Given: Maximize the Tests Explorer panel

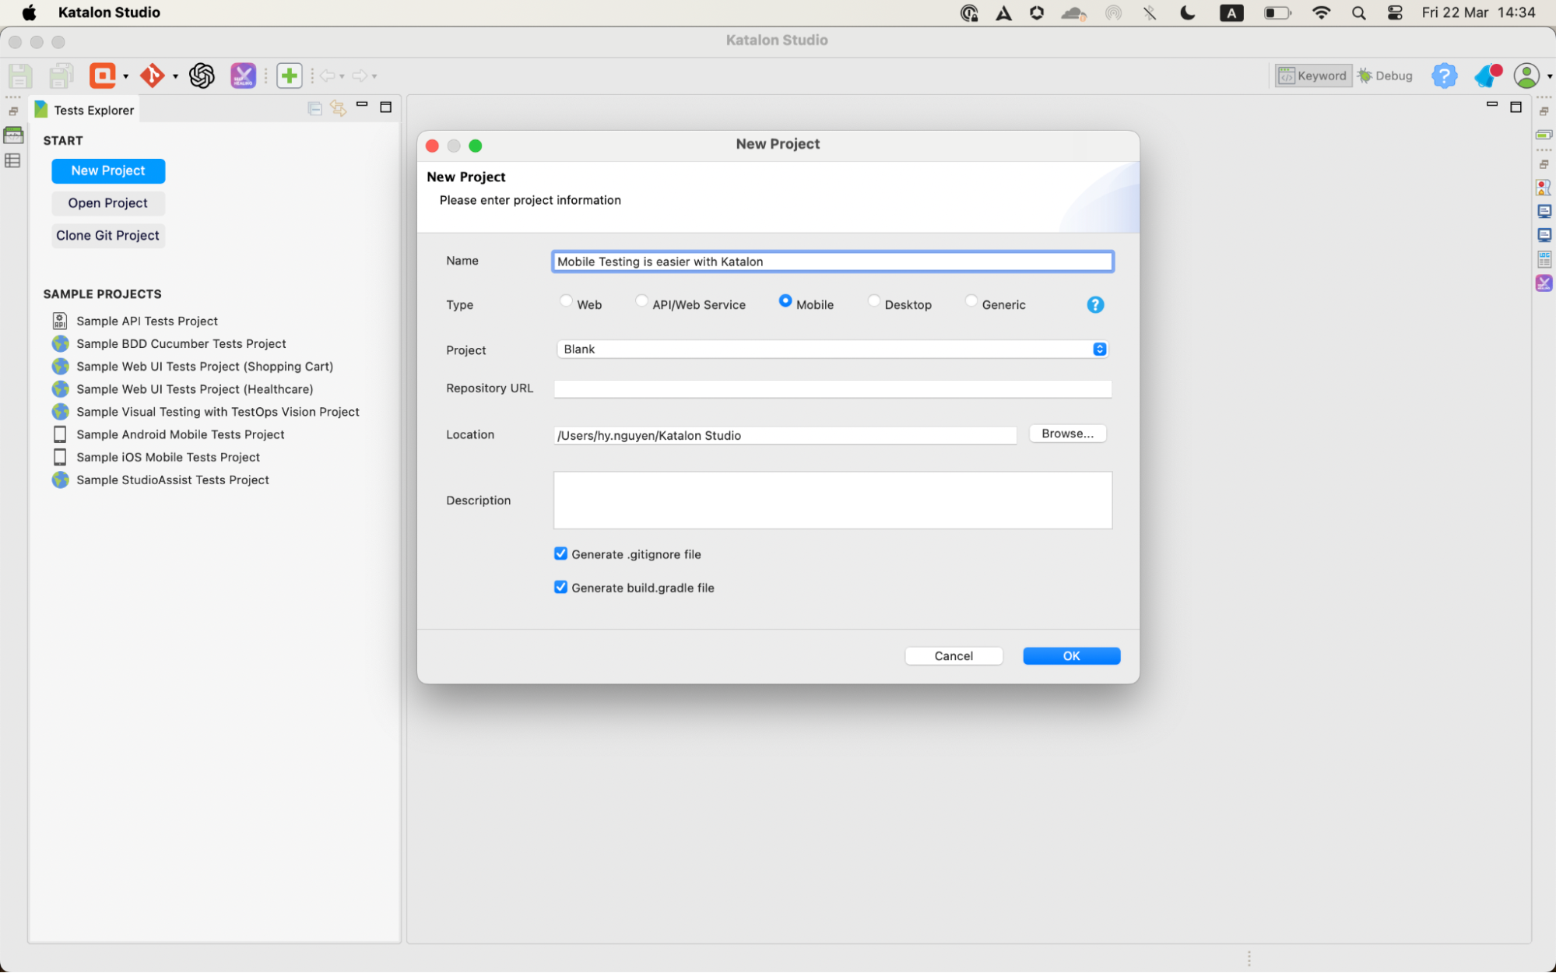Looking at the screenshot, I should (x=385, y=107).
